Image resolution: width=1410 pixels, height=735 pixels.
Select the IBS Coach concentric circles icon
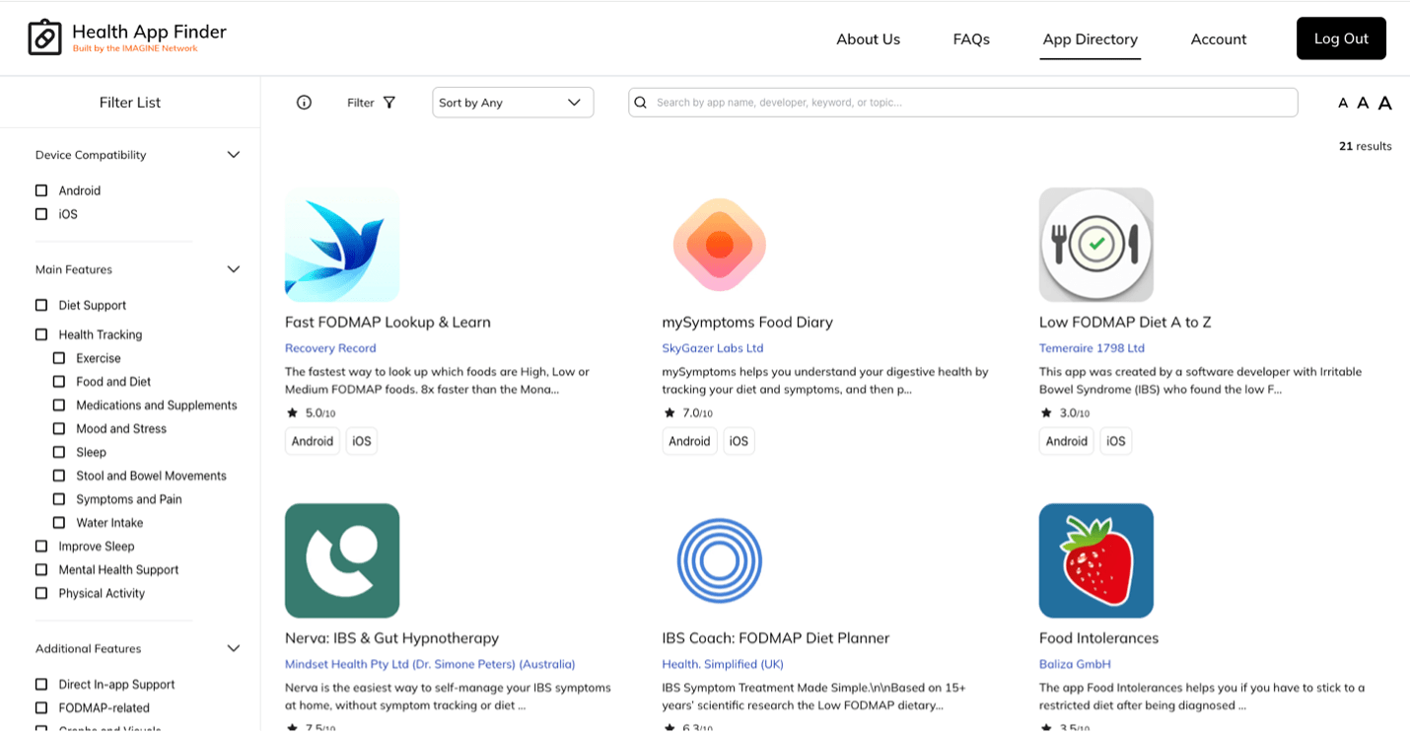click(719, 560)
